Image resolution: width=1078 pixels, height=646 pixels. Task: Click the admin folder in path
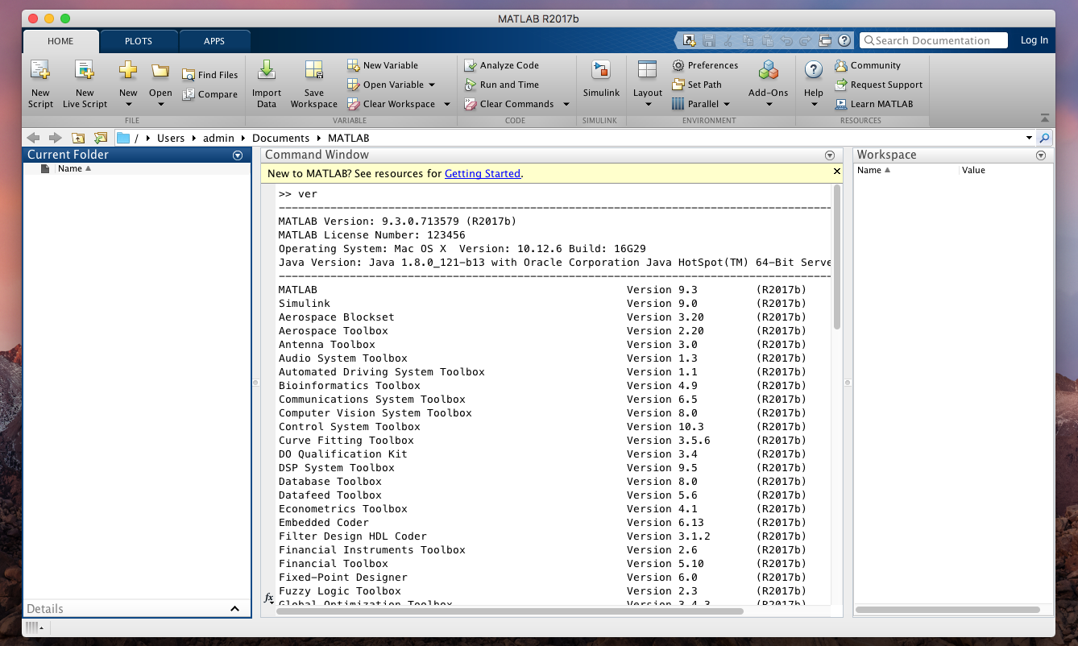point(218,138)
